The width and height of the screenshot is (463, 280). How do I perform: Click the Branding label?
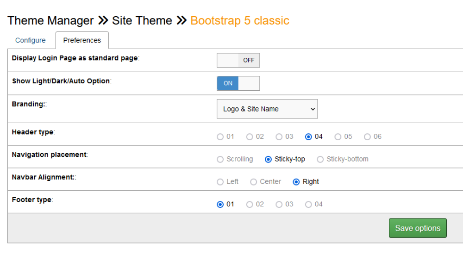(28, 104)
